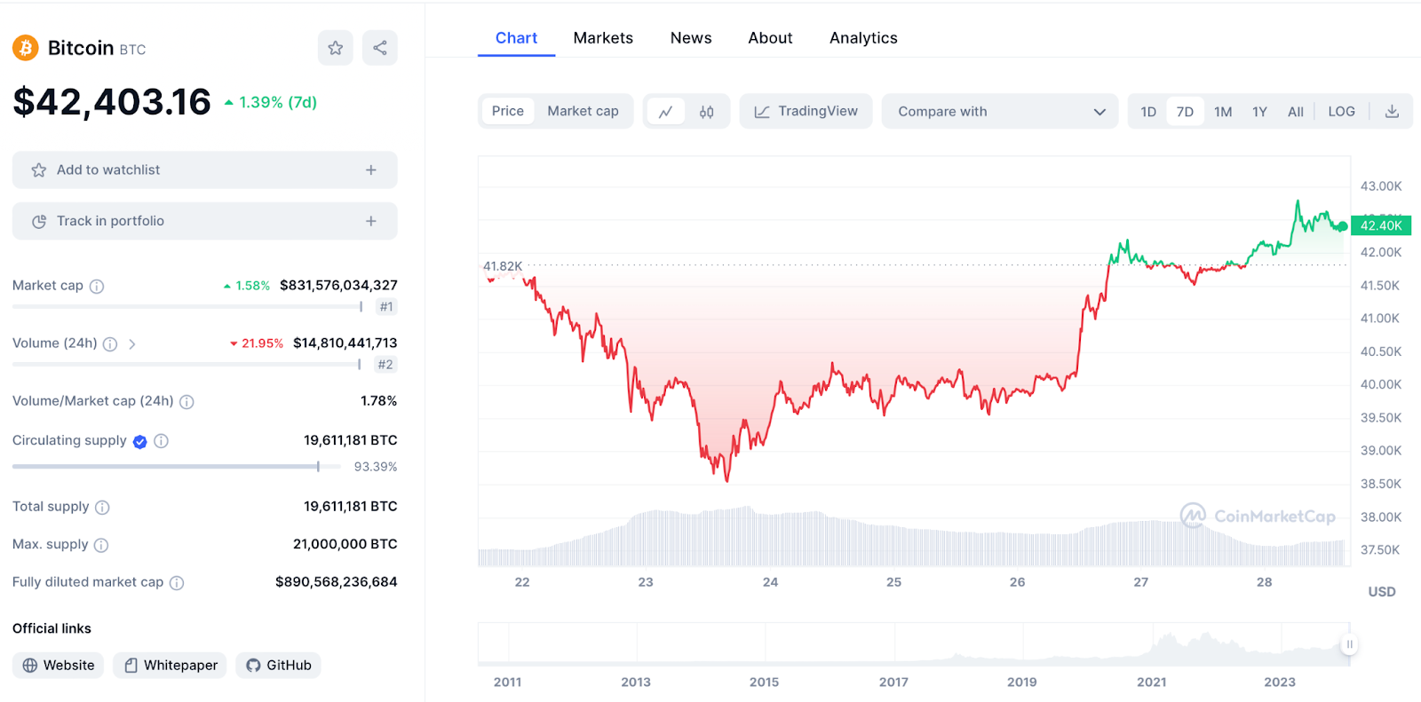Click the $14,810,441,713 volume value
The image size is (1421, 702).
(x=345, y=343)
